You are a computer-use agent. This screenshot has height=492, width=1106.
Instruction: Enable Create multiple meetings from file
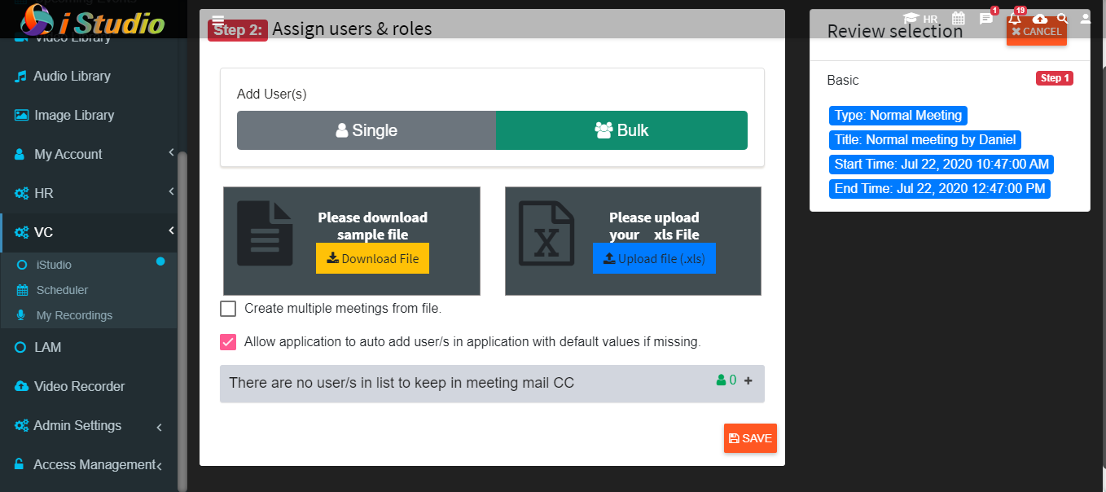coord(228,309)
